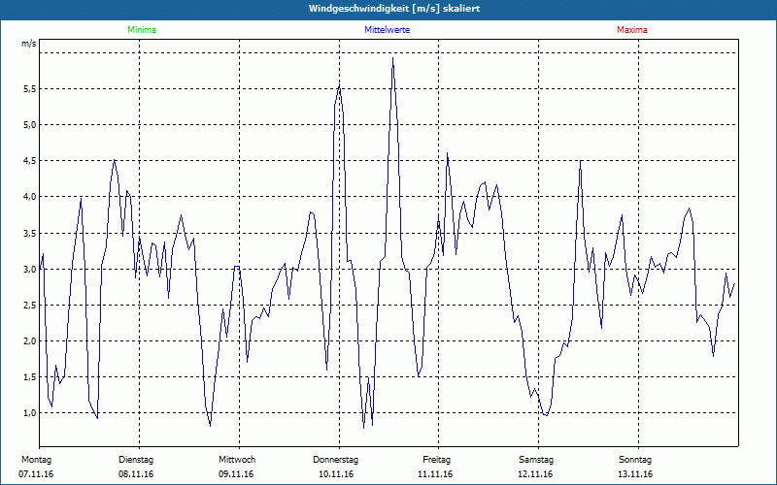This screenshot has width=777, height=485.
Task: Click the y-axis value '4,5'
Action: click(x=30, y=161)
